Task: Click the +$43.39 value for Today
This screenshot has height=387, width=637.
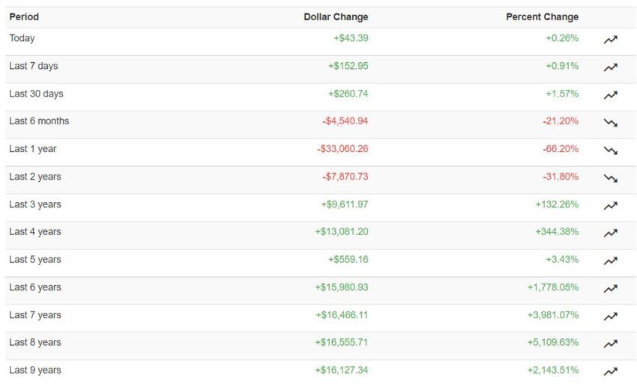Action: tap(351, 38)
